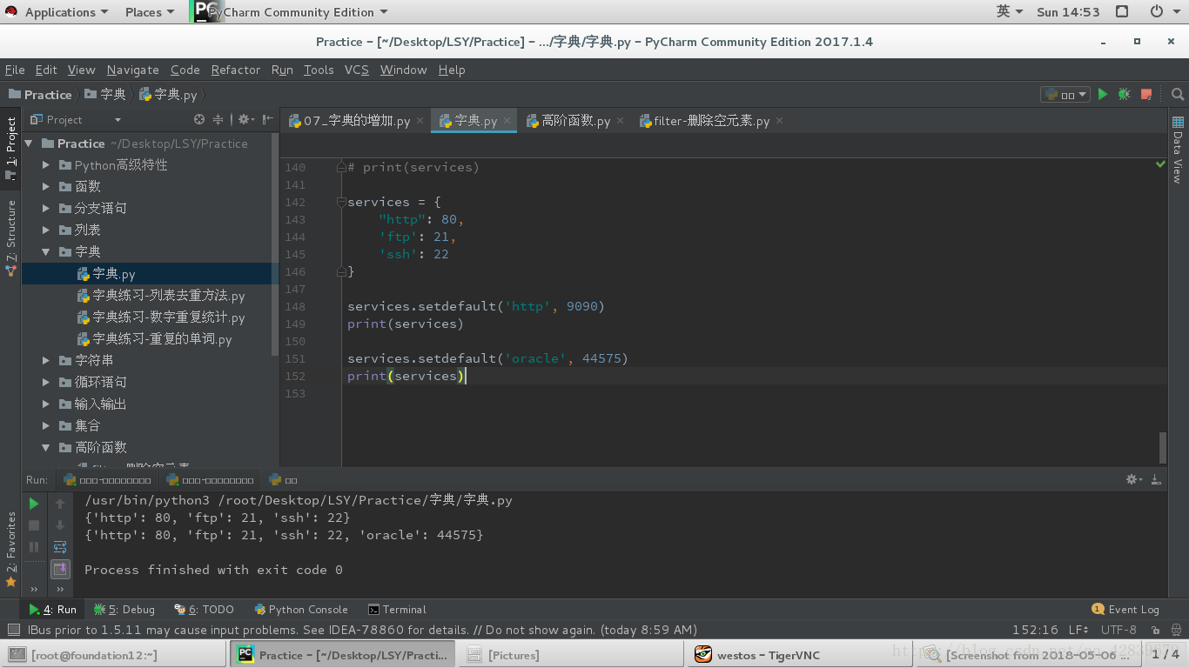Viewport: 1189px width, 668px height.
Task: Toggle scroll to end in Run console
Action: [60, 569]
